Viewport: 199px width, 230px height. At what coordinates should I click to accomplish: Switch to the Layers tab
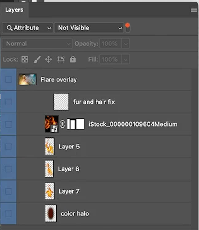[x=14, y=10]
